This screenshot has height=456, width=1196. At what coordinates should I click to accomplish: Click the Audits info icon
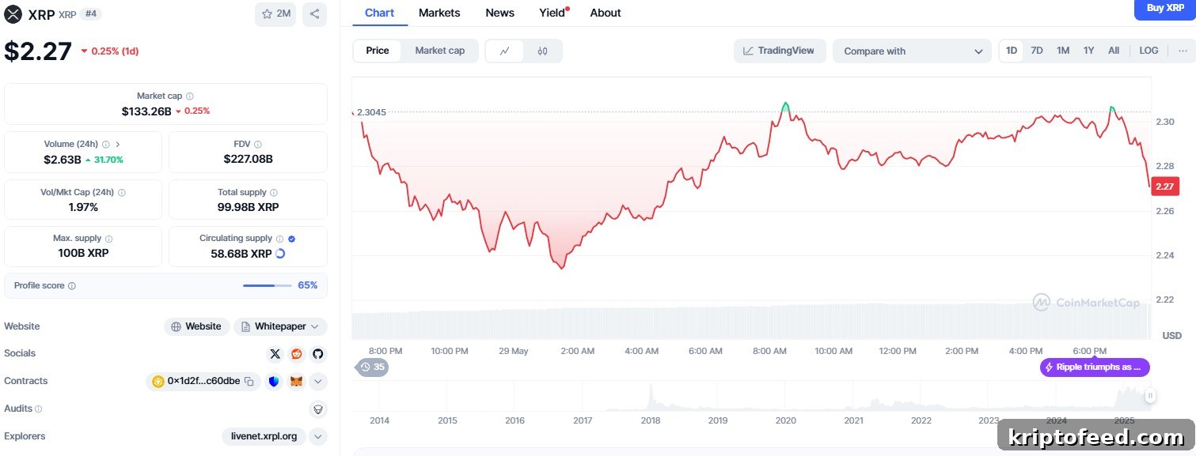39,409
